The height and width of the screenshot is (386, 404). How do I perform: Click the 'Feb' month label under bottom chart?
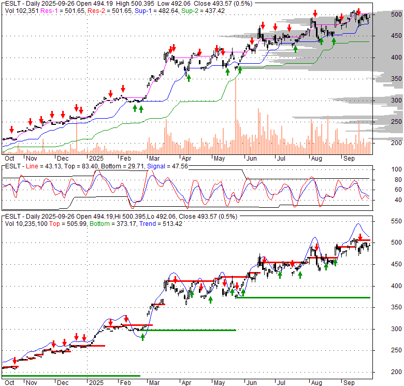[125, 383]
